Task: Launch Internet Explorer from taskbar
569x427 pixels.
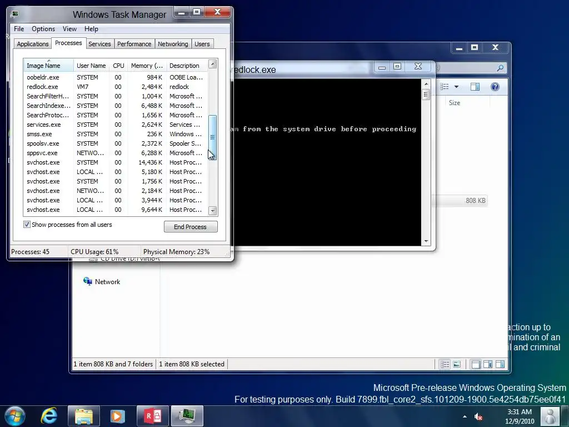Action: click(49, 416)
